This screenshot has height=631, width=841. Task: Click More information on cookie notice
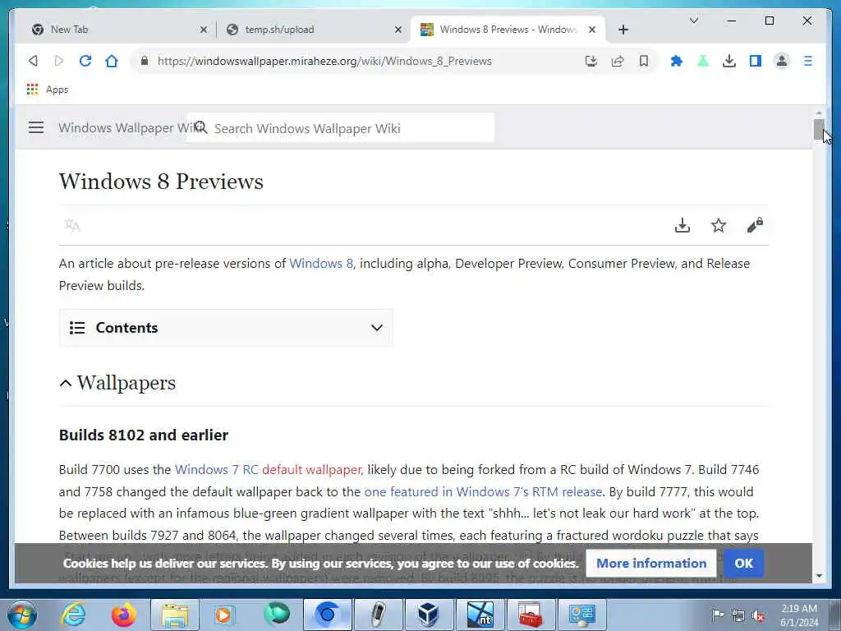[651, 563]
